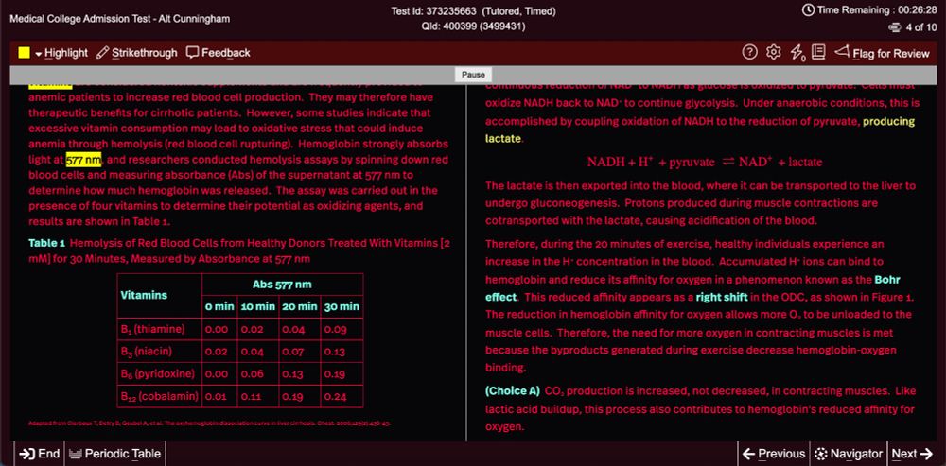Click the '0 min' column header

pyautogui.click(x=219, y=307)
